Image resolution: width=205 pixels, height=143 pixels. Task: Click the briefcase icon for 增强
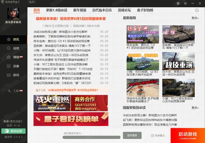click(x=9, y=57)
